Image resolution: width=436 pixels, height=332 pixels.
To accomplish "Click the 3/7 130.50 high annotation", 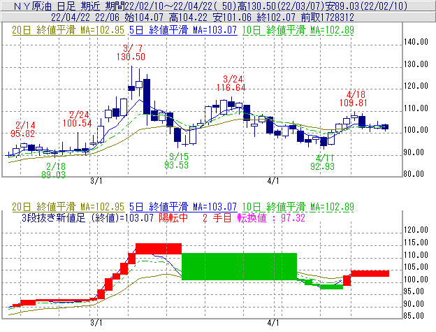I will click(131, 52).
